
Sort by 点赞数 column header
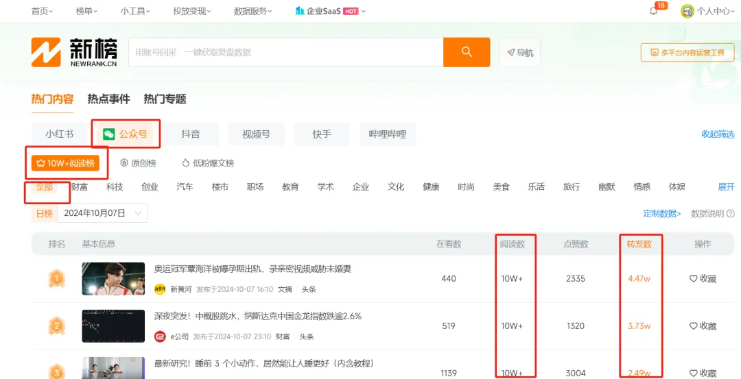coord(576,244)
